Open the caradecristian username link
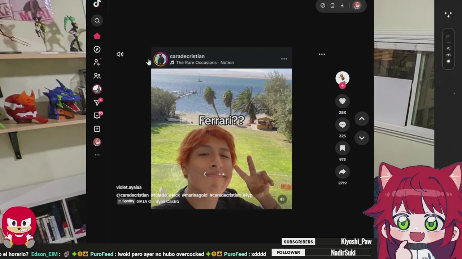The image size is (462, 259). pyautogui.click(x=187, y=56)
